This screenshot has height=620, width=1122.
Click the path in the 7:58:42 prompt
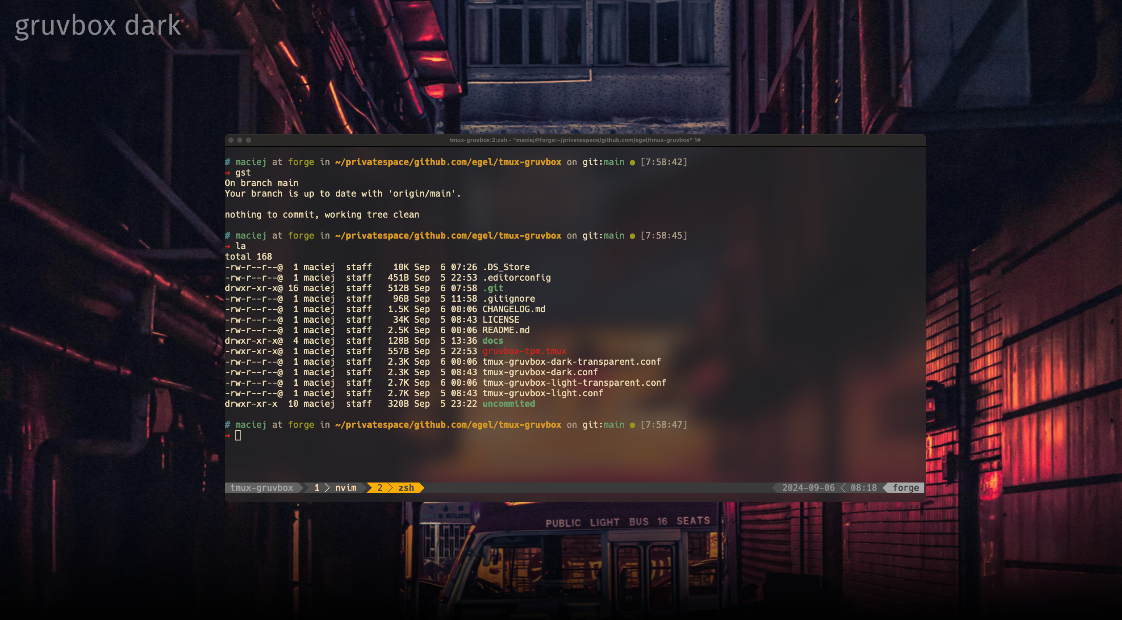448,162
